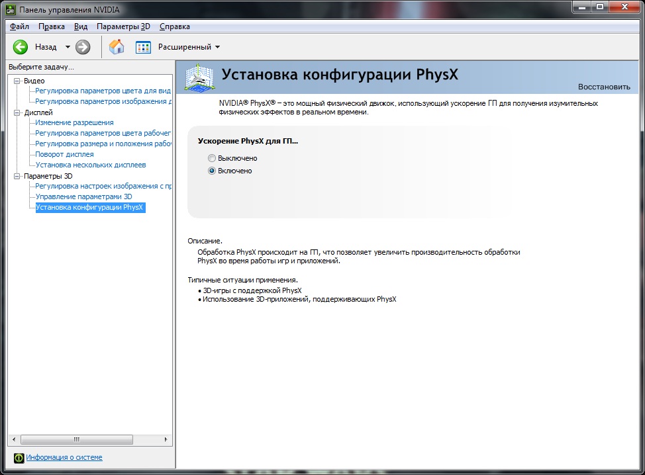
Task: Collapse the Параметры 3D tree node
Action: point(17,176)
